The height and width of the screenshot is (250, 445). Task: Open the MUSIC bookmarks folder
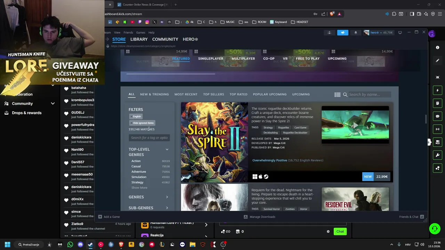[227, 22]
